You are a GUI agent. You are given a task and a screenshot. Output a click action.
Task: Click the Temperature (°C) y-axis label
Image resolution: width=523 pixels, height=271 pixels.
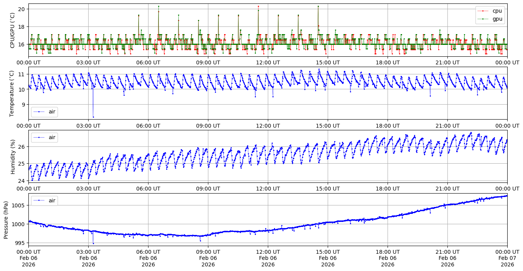[12, 93]
